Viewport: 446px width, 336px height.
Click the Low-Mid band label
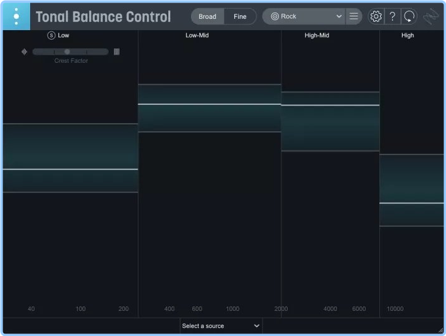[x=197, y=35]
